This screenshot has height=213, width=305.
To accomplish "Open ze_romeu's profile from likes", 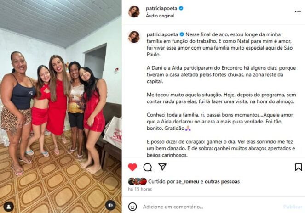I will 188,181.
